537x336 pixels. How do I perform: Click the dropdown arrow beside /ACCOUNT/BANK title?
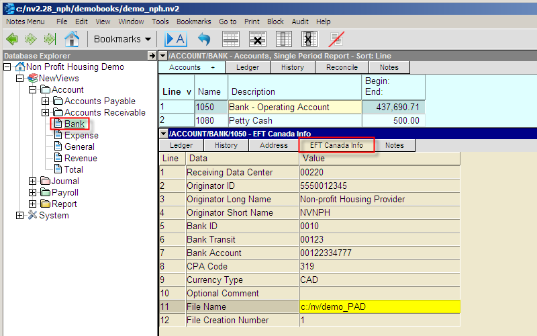163,56
